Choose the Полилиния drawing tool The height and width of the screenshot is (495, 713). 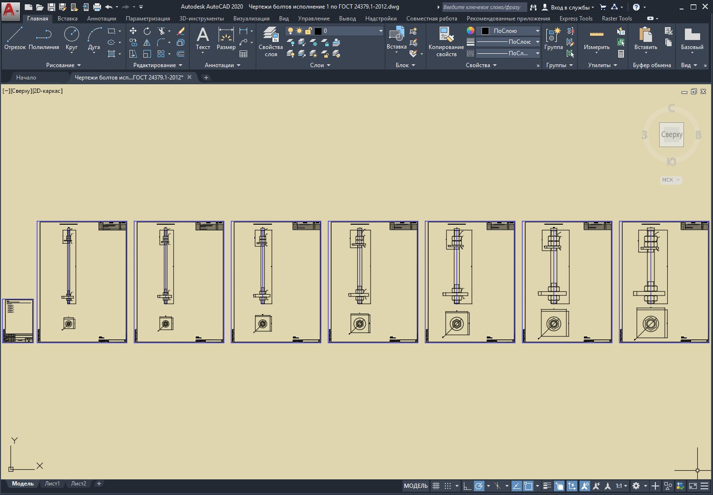click(44, 39)
